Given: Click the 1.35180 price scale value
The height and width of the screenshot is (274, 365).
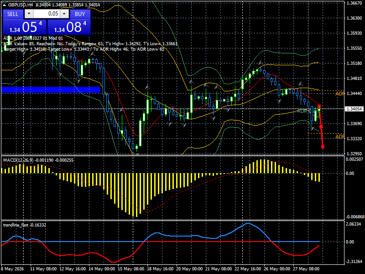Looking at the screenshot, I should click(355, 63).
